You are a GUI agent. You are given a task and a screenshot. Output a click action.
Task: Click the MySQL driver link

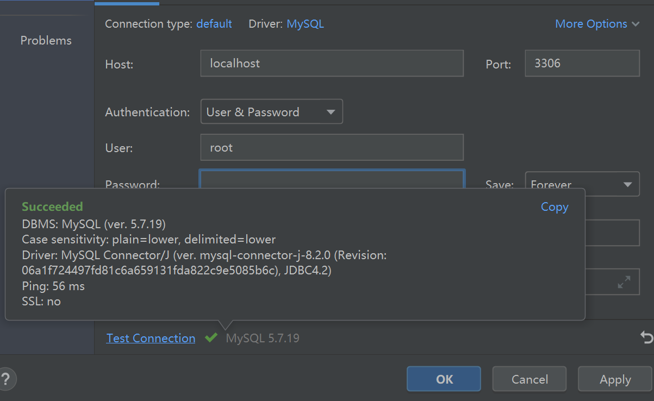click(x=305, y=24)
